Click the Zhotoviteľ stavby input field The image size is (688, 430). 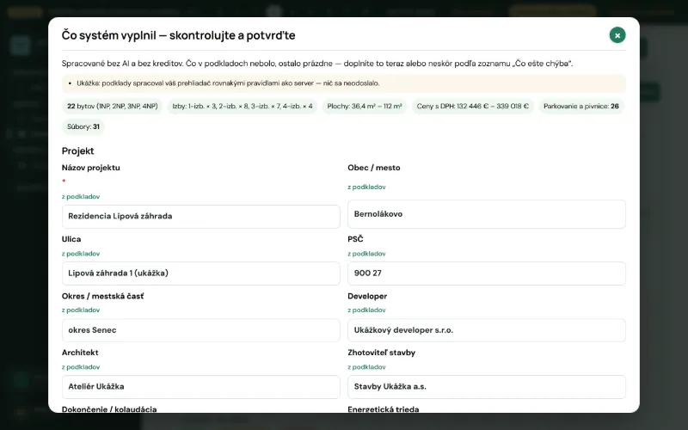(487, 386)
